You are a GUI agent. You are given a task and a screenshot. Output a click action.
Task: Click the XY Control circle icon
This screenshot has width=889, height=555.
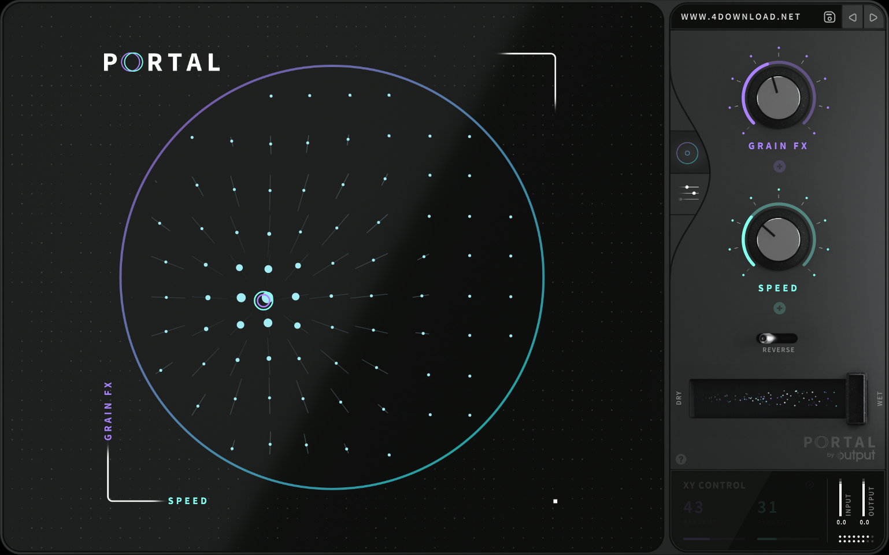pyautogui.click(x=810, y=484)
